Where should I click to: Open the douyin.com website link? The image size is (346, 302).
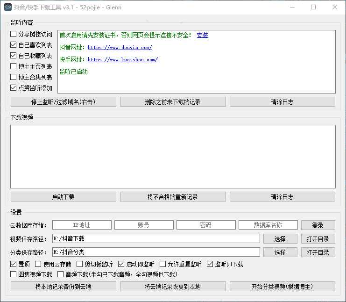[x=120, y=47]
